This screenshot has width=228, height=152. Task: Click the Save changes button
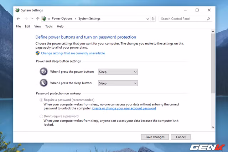155,137
